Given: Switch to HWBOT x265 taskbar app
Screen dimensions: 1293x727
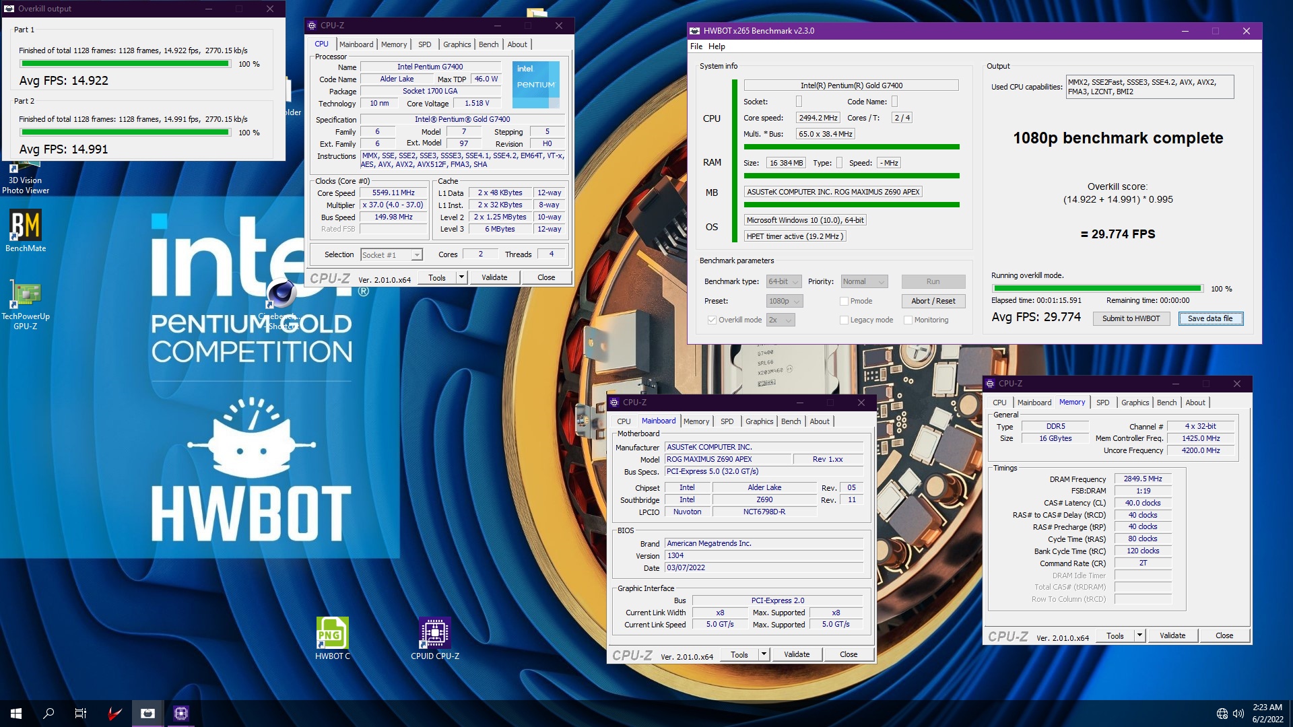Looking at the screenshot, I should [147, 713].
